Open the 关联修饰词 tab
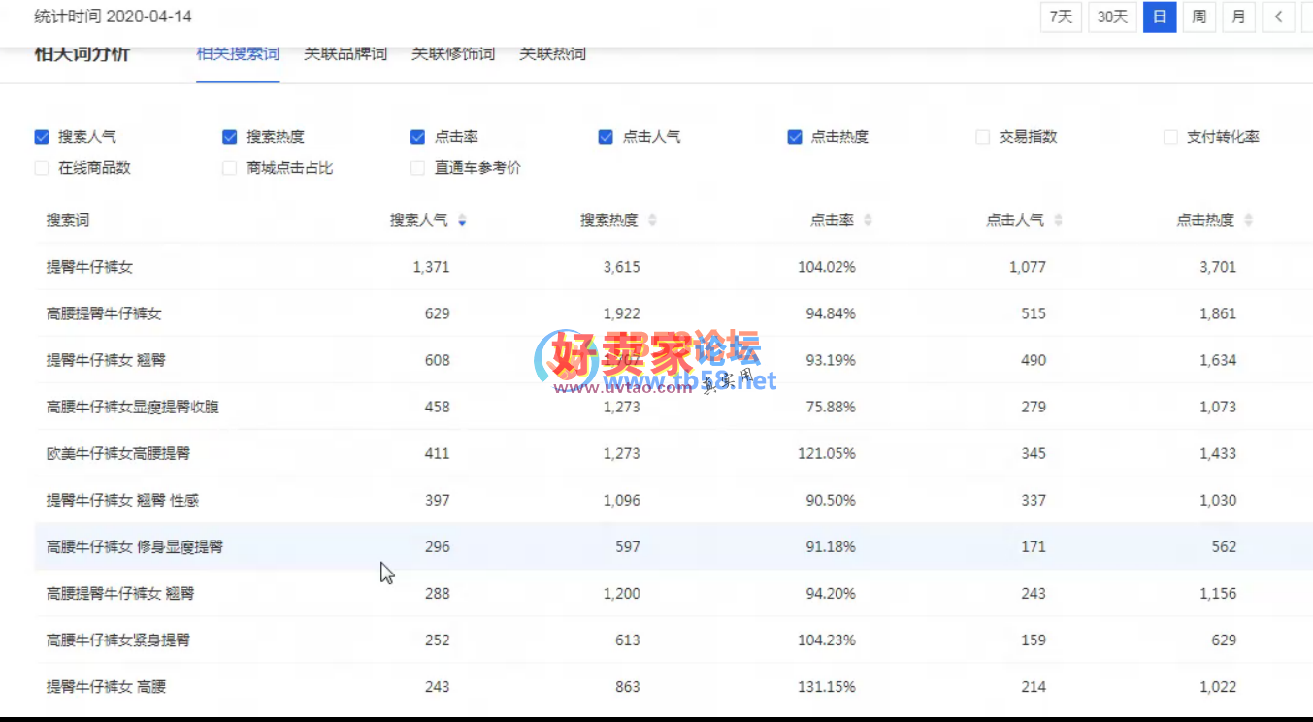Image resolution: width=1313 pixels, height=722 pixels. pos(453,54)
